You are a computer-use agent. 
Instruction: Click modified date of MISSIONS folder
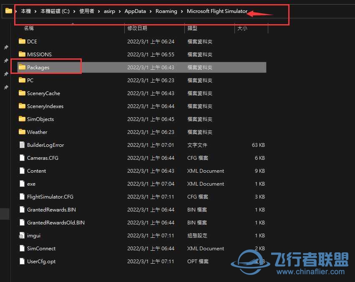pyautogui.click(x=151, y=55)
